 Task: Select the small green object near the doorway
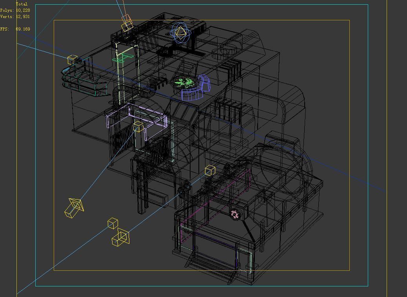[123, 58]
